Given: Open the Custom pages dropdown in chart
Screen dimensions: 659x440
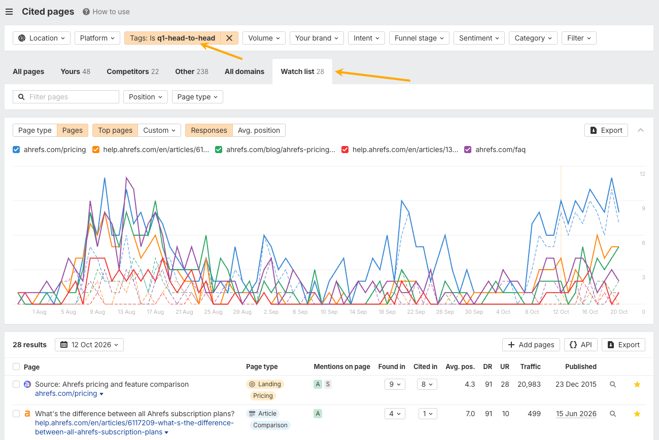Looking at the screenshot, I should pyautogui.click(x=159, y=130).
